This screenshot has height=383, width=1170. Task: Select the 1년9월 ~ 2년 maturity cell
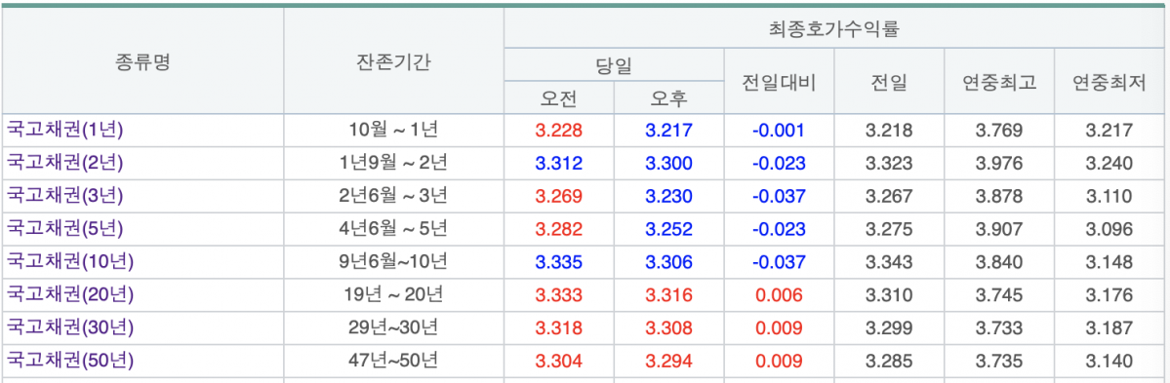click(x=393, y=163)
